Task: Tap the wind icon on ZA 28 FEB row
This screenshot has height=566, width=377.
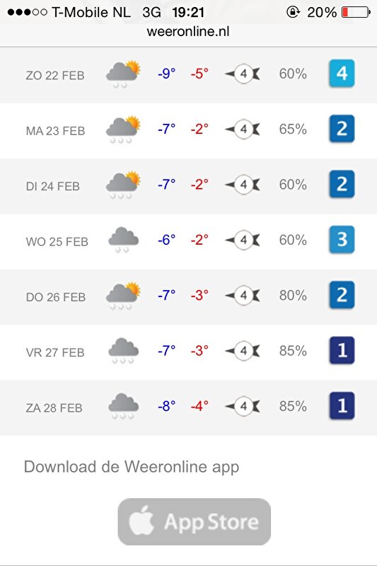Action: (243, 406)
